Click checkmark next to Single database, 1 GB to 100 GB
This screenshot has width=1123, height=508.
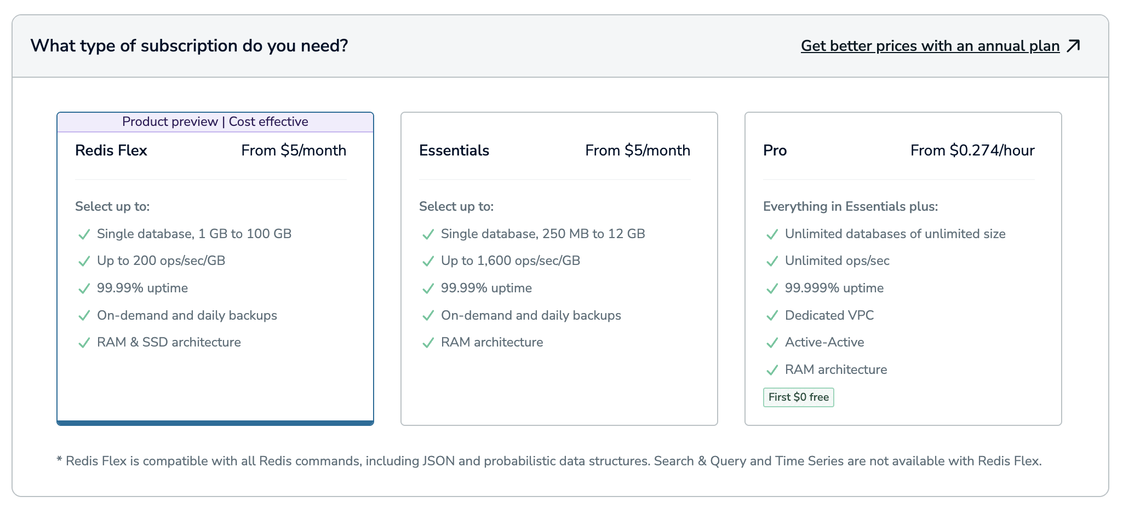coord(84,235)
